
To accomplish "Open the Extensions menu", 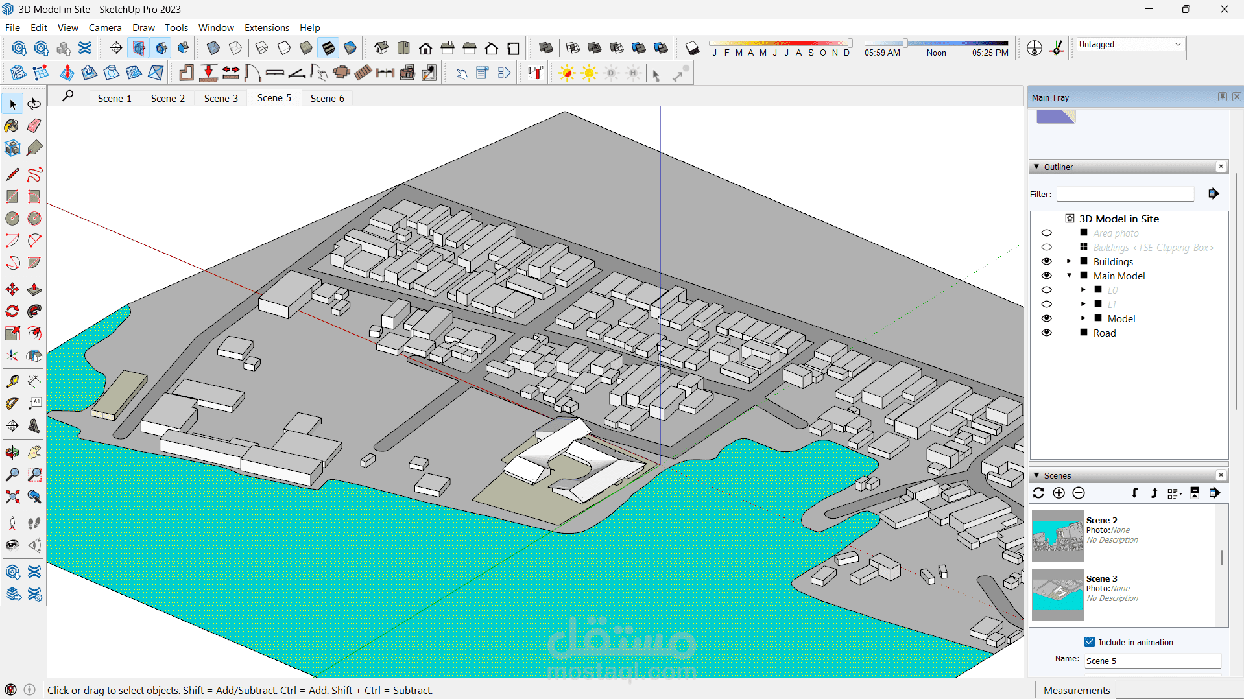I will pyautogui.click(x=267, y=28).
